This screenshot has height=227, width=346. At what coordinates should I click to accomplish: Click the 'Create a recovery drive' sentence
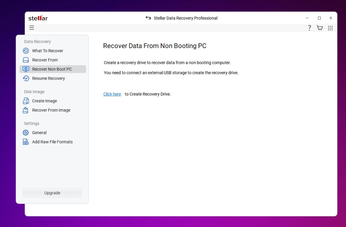click(167, 63)
